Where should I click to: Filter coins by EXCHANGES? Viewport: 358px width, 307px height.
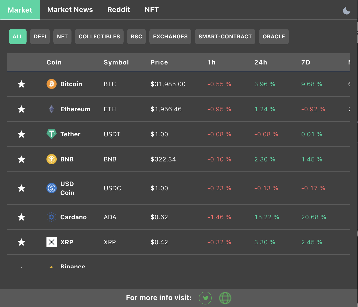point(170,37)
